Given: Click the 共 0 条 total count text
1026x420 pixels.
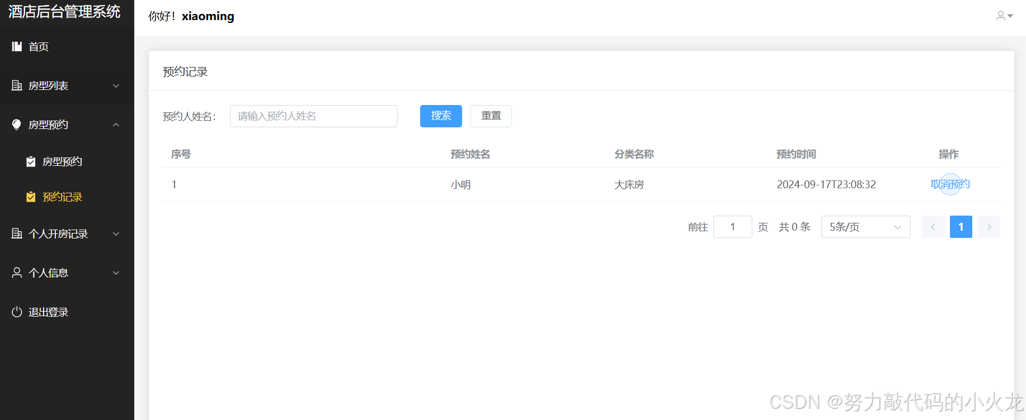Looking at the screenshot, I should pos(794,227).
